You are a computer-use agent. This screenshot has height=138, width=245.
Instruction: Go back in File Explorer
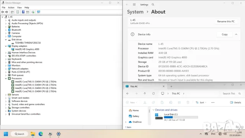click(127, 94)
